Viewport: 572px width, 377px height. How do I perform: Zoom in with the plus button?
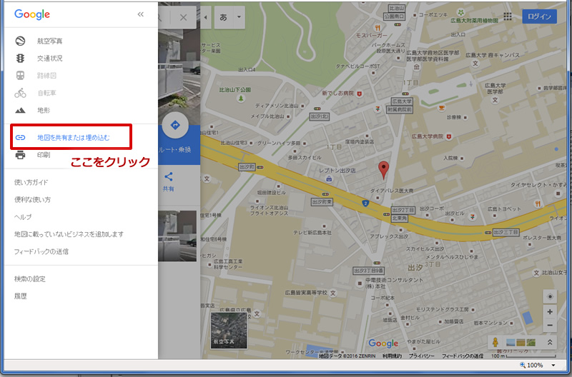pos(549,312)
